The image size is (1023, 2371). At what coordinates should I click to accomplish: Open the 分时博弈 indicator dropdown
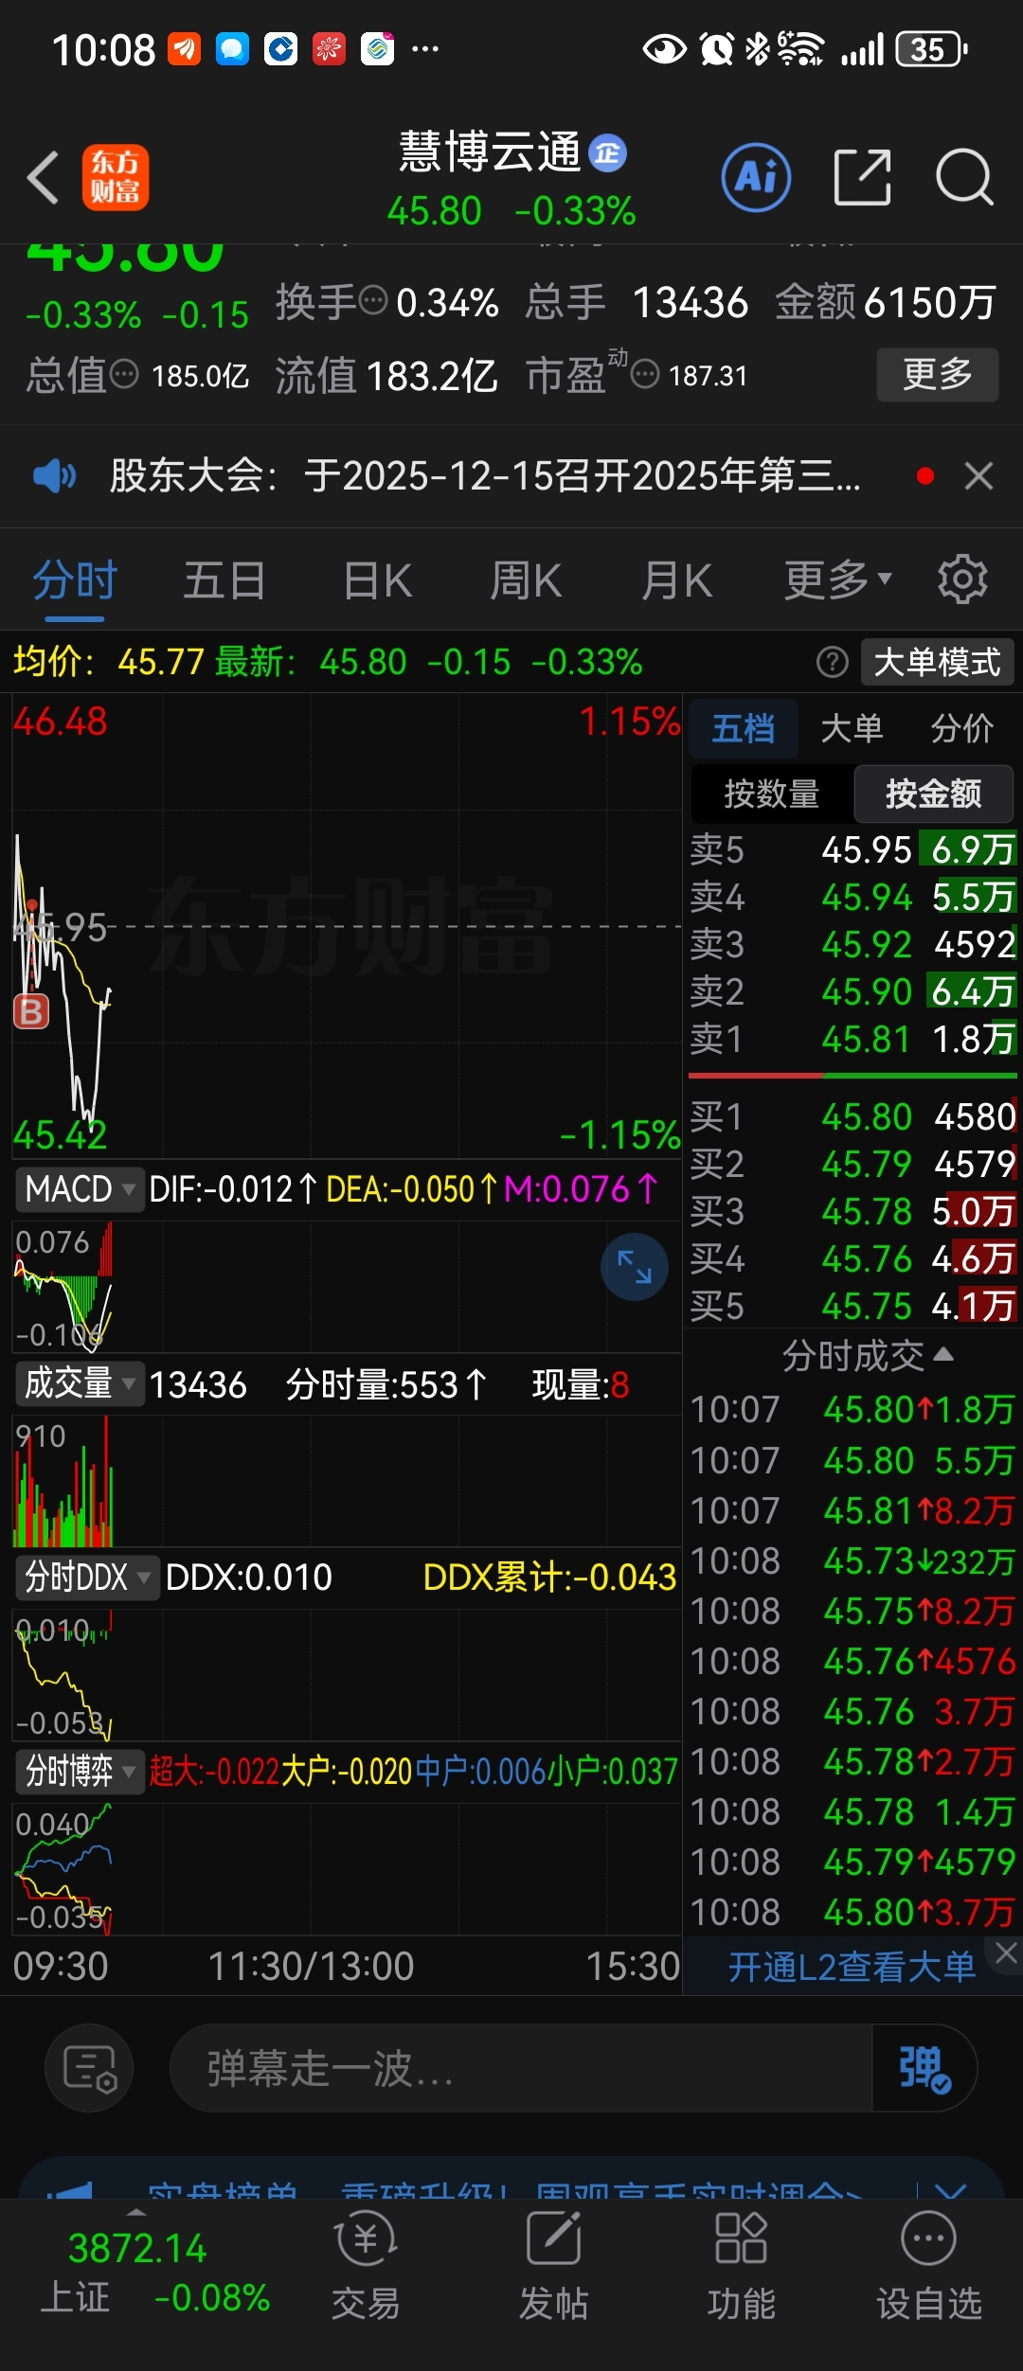tap(79, 1771)
